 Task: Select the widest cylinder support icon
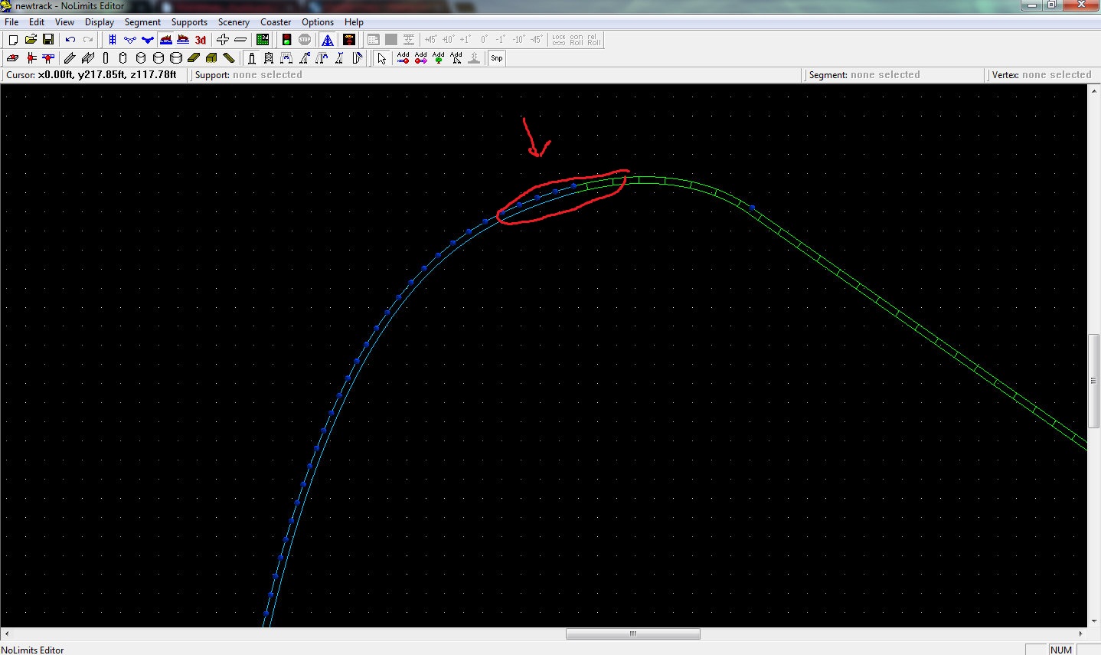click(175, 58)
